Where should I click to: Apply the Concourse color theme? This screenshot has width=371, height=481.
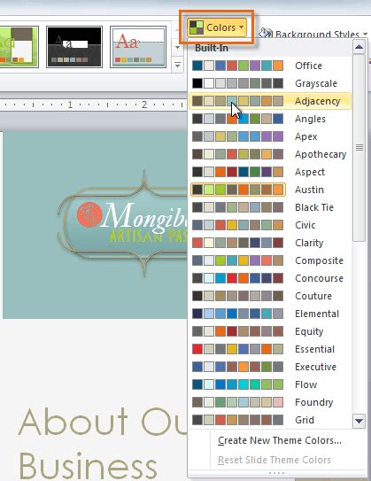(270, 278)
